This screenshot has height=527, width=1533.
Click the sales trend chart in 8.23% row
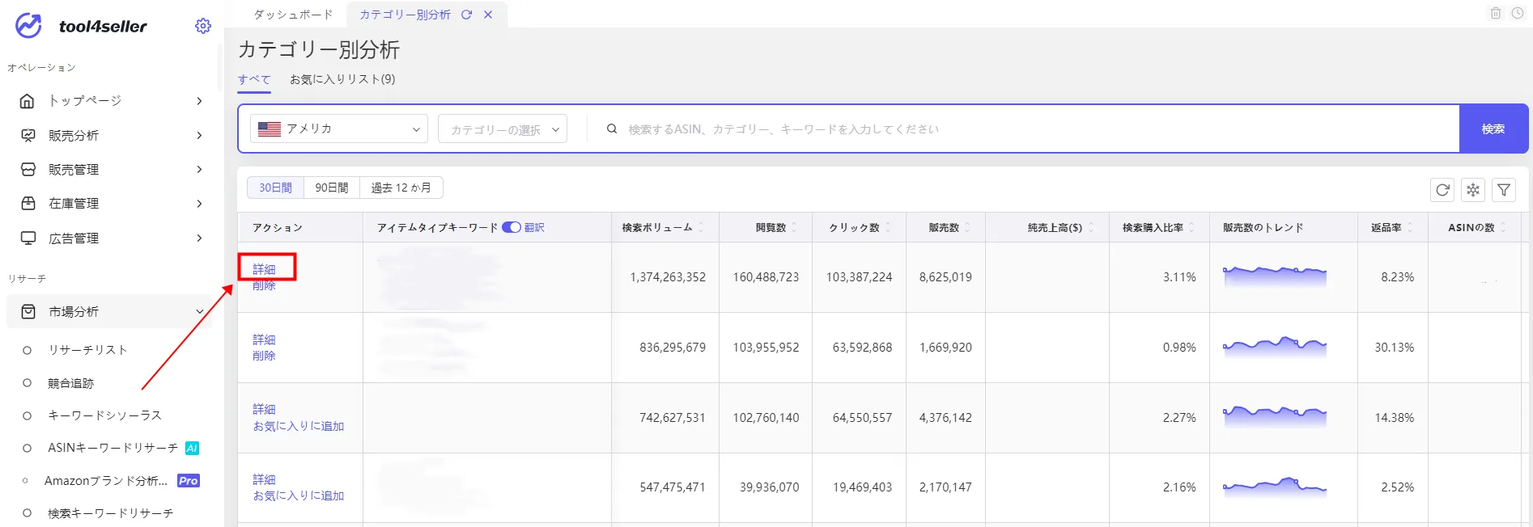[x=1275, y=276]
